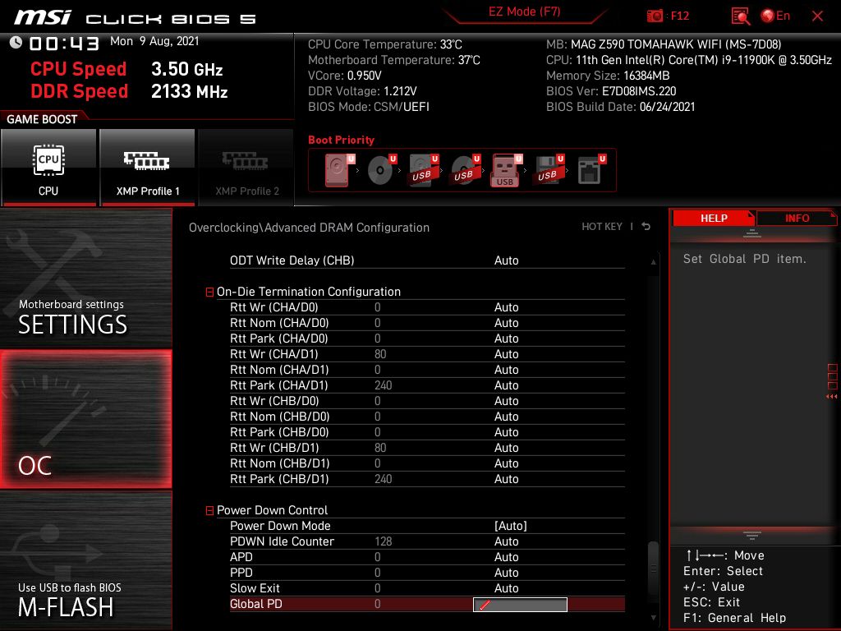Select Rtt Nom (CHB/D0) setting
841x631 pixels.
pos(427,417)
